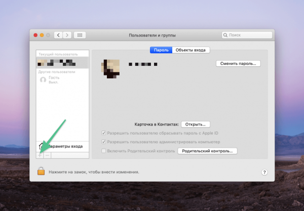Open help with the question mark button
304x211 pixels.
coord(264,172)
